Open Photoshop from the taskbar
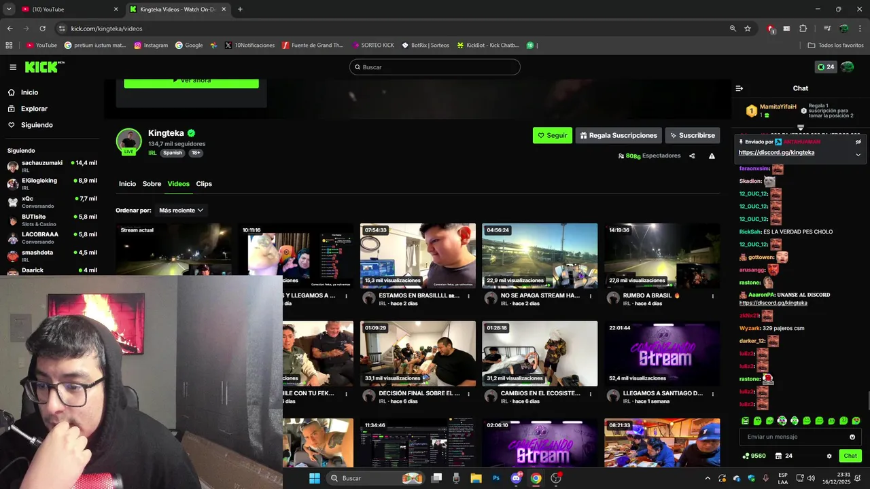Viewport: 870px width, 489px height. 496,478
